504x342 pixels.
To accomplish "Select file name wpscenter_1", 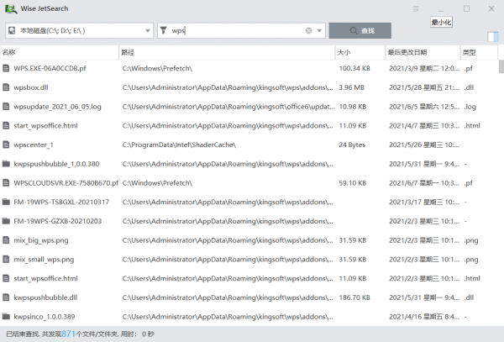I will point(34,145).
